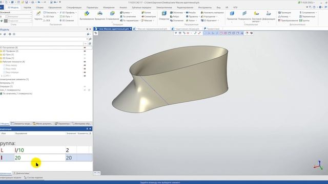Click the Резьба thread tool
328x184 pixels.
click(x=191, y=12)
